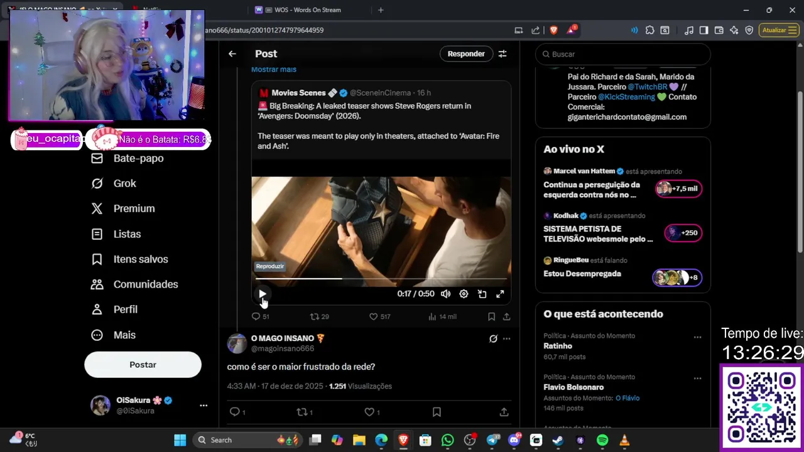
Task: Click Grok icon on O MAGO INSANO reply
Action: click(493, 339)
